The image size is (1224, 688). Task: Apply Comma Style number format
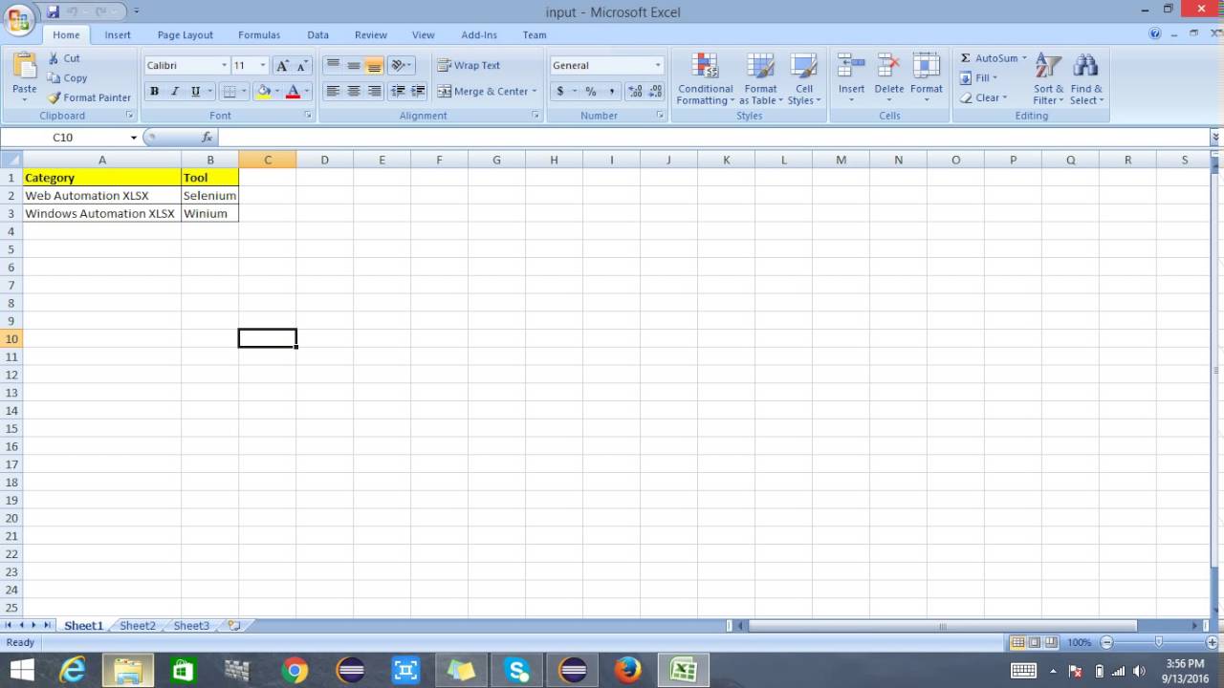click(611, 91)
